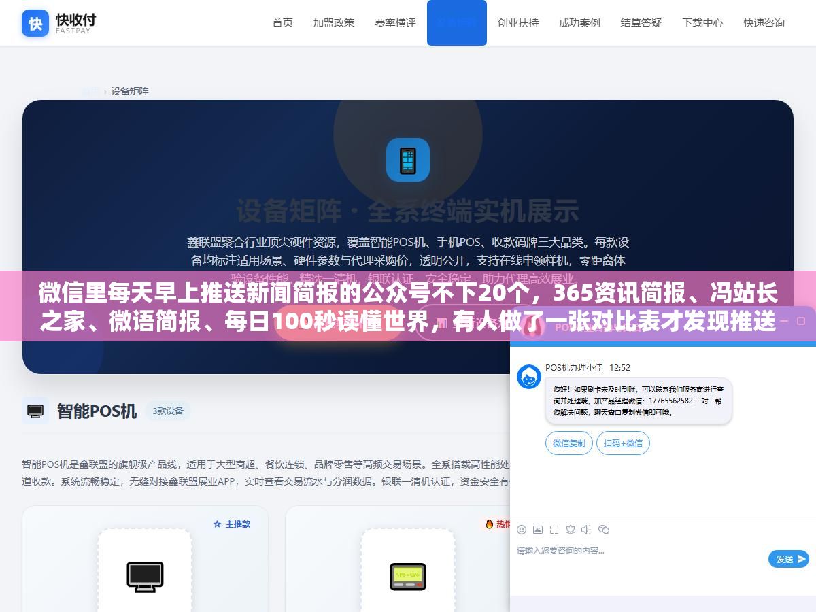Viewport: 816px width, 612px height.
Task: Click the 扫码+微信 button in chat
Action: point(624,443)
